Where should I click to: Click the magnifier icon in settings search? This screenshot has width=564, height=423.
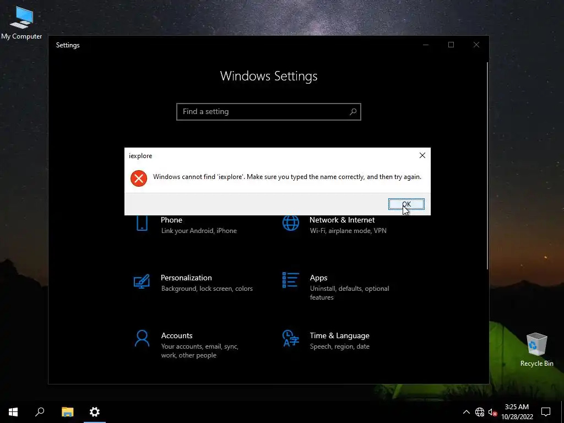click(x=353, y=111)
